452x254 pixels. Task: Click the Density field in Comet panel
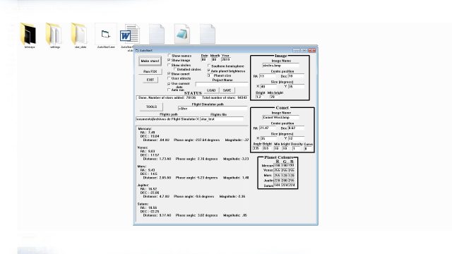(297, 148)
